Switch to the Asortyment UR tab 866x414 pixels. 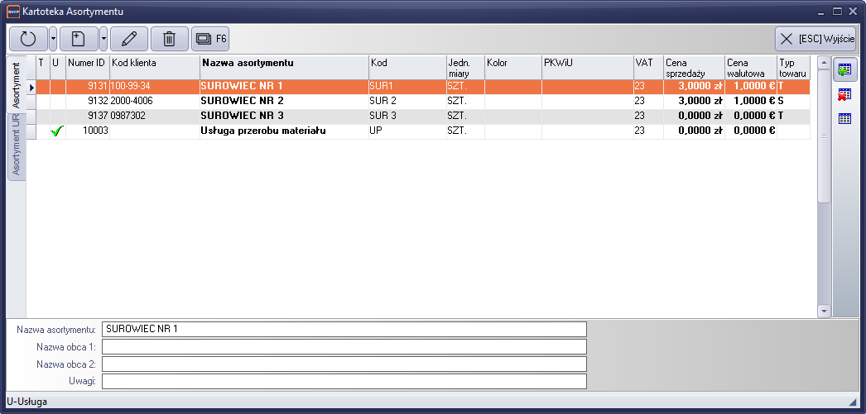(16, 145)
